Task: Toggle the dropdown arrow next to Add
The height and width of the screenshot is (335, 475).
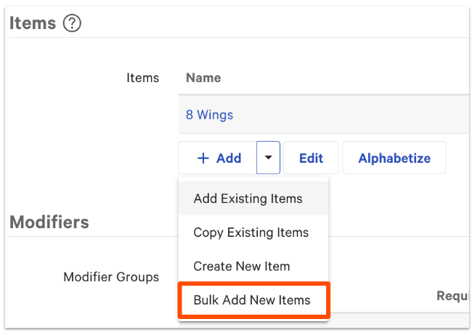Action: pos(268,158)
